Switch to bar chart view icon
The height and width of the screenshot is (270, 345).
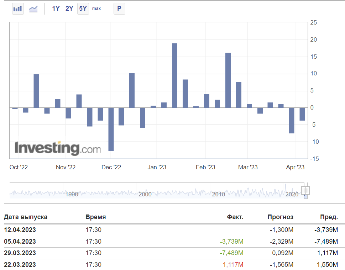pyautogui.click(x=17, y=9)
